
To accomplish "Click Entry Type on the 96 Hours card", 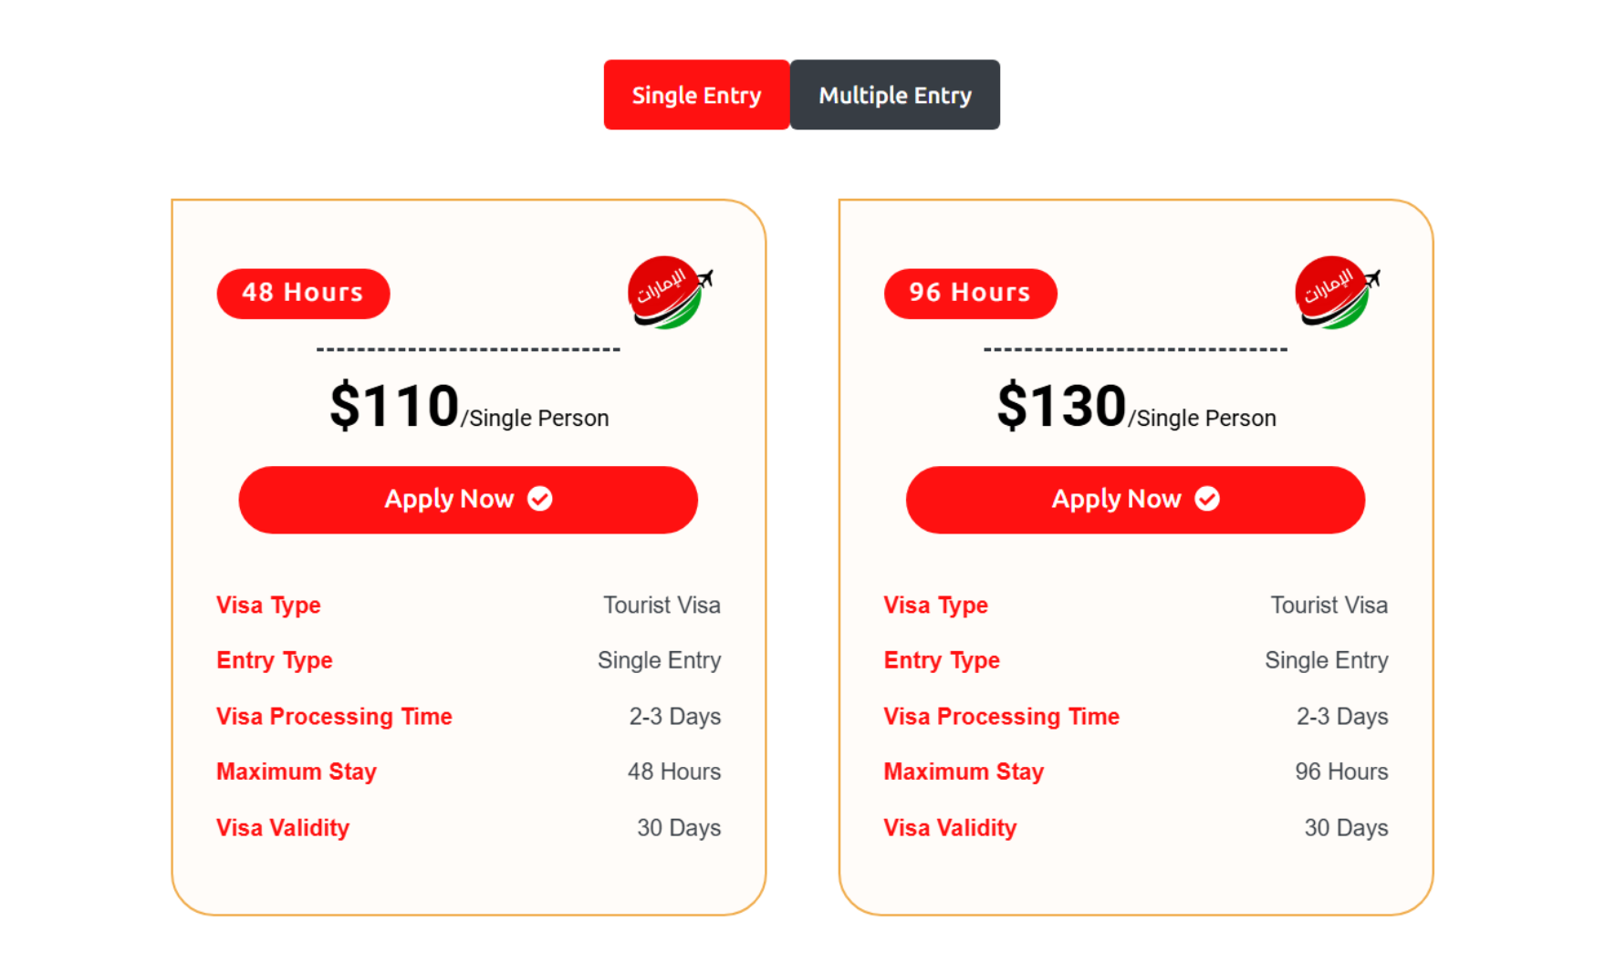I will (x=941, y=660).
